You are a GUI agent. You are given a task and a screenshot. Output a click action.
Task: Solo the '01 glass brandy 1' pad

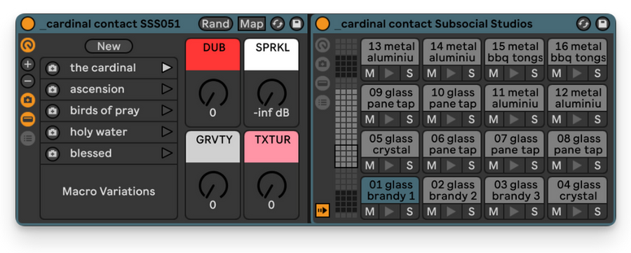[409, 212]
